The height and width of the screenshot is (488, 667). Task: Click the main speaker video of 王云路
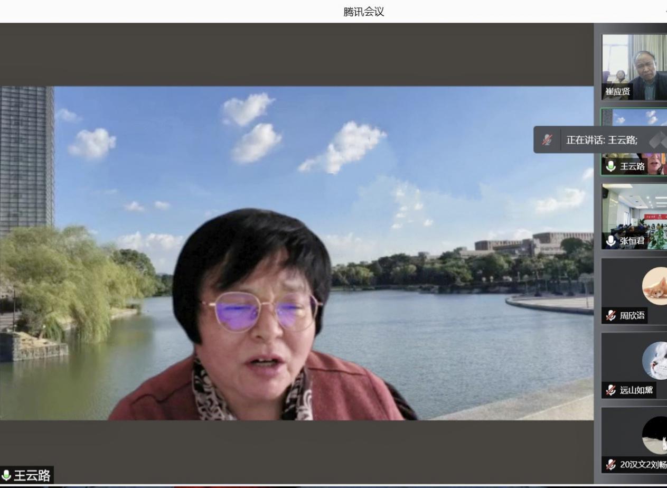[296, 254]
